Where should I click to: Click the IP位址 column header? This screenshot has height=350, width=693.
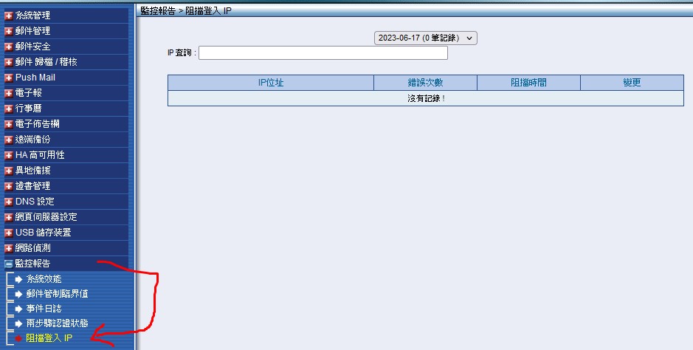coord(271,82)
